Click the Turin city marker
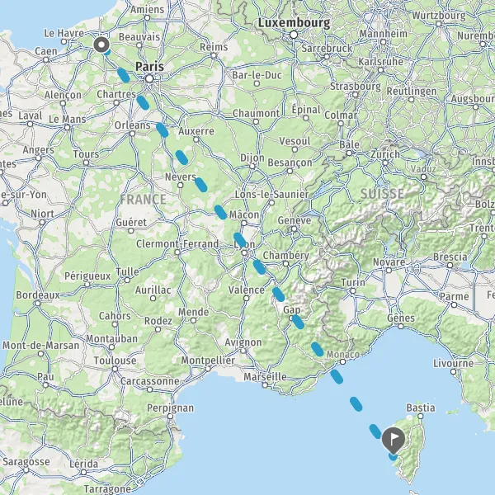Viewport: 495px width, 495px height. pos(353,291)
